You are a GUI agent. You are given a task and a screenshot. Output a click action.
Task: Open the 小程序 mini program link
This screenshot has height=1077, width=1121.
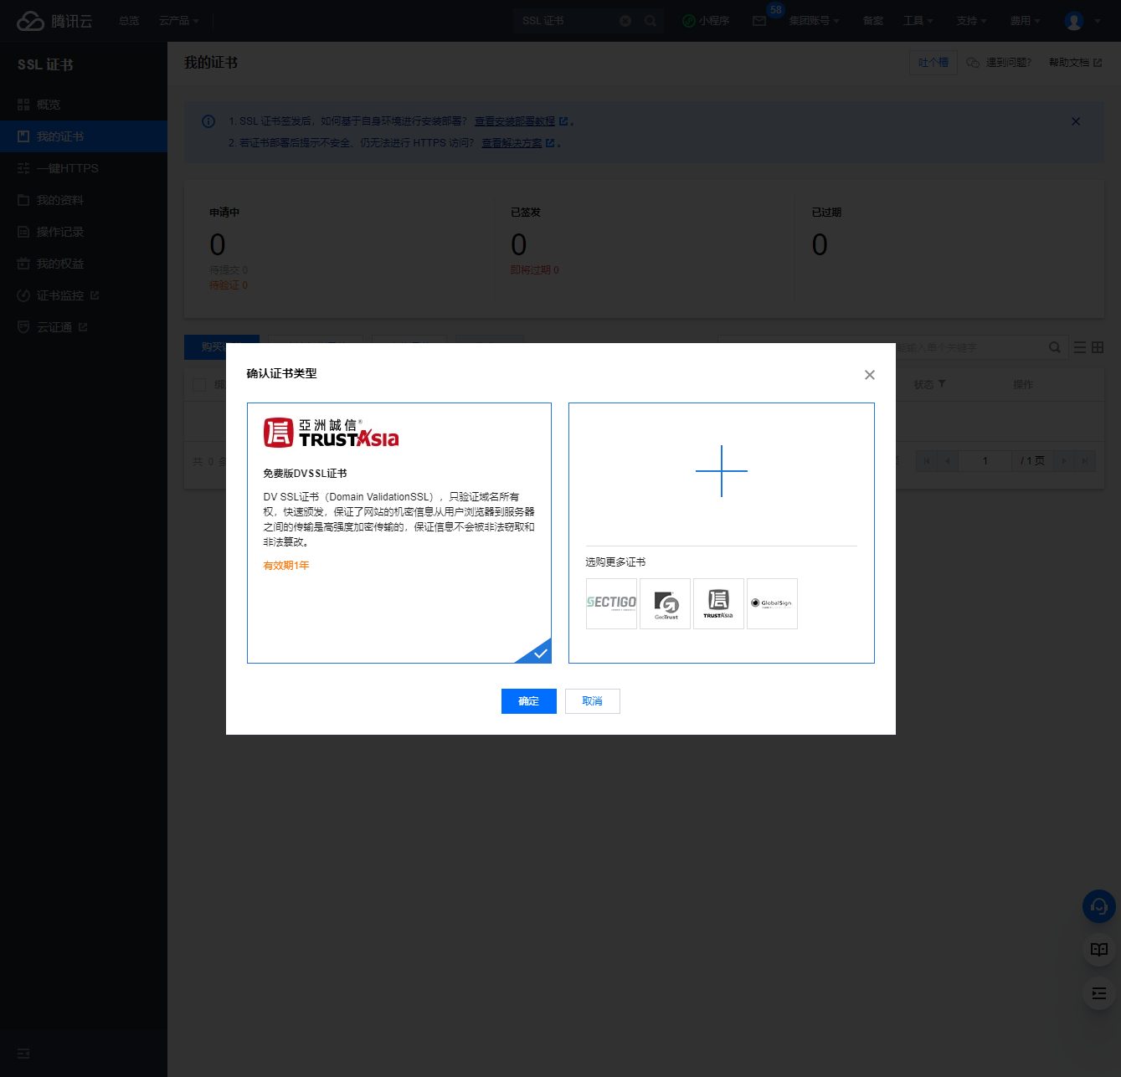pos(706,21)
